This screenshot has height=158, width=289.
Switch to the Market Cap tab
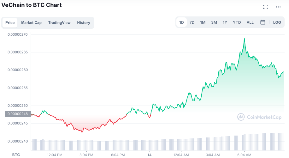point(31,23)
